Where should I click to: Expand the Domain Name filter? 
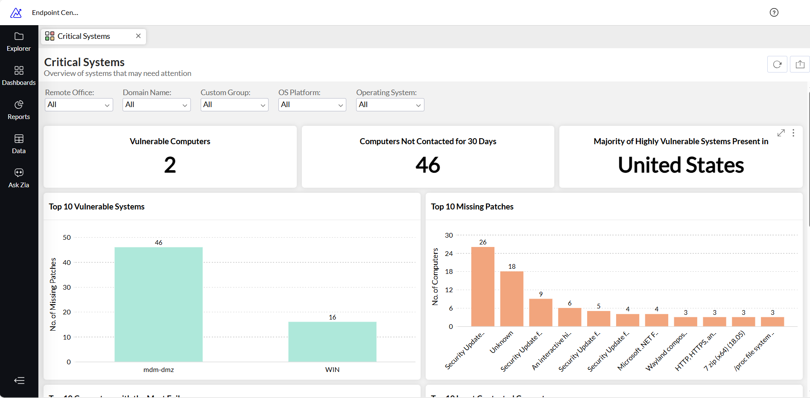point(156,105)
